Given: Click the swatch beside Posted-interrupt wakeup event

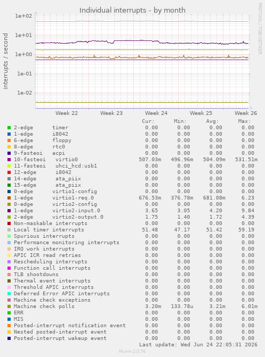Looking at the screenshot, I should pyautogui.click(x=9, y=338).
